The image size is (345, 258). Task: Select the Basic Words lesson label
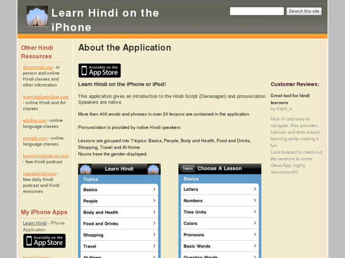click(197, 246)
